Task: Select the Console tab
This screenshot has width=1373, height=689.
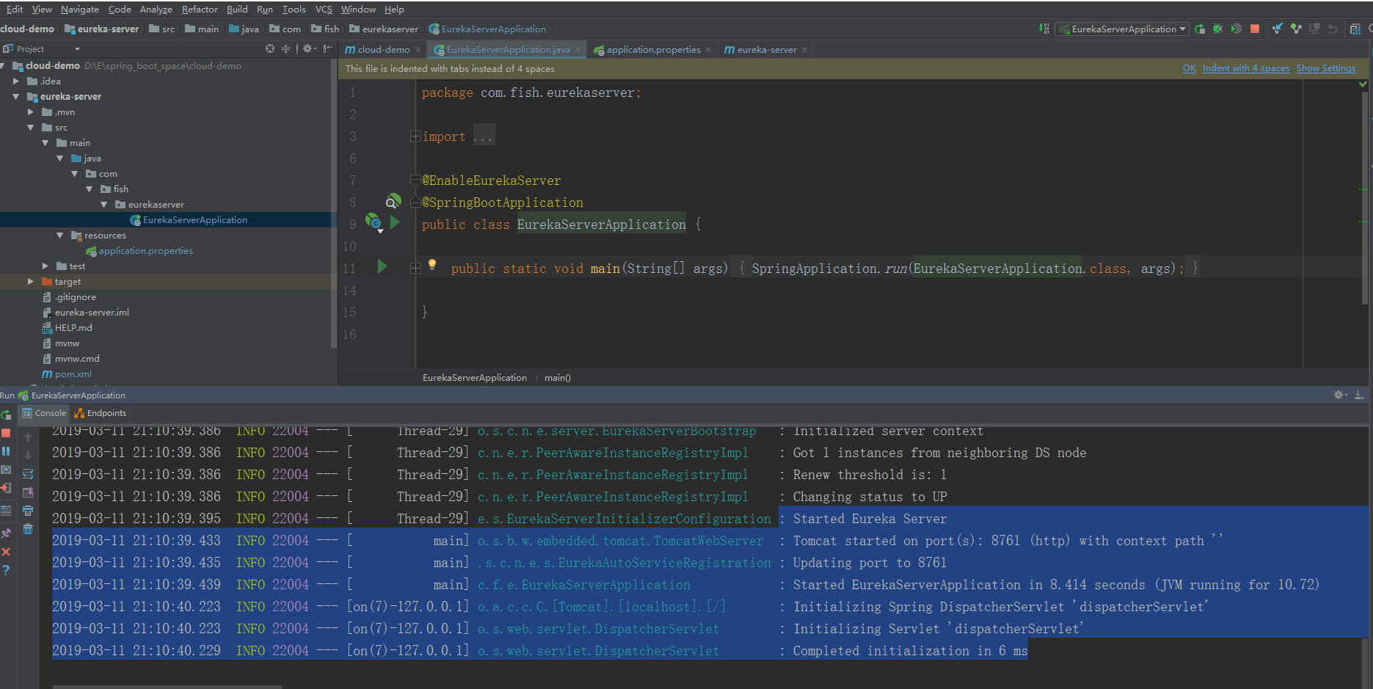Action: 45,413
